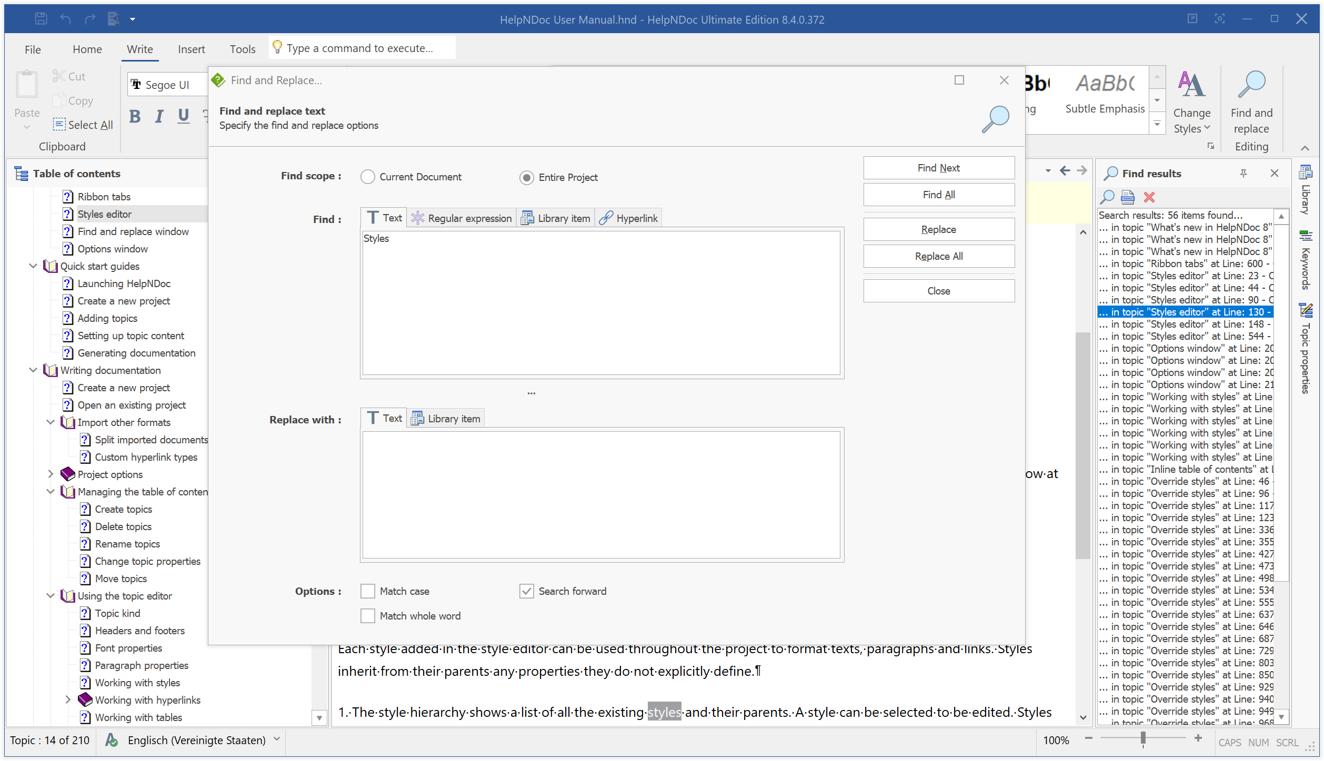Click the Replace All button
The height and width of the screenshot is (761, 1324).
[938, 256]
